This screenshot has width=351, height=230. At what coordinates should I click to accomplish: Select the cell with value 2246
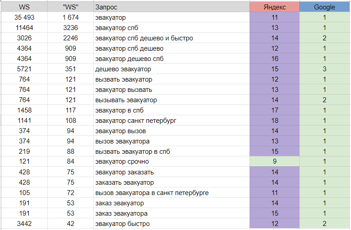tap(70, 38)
